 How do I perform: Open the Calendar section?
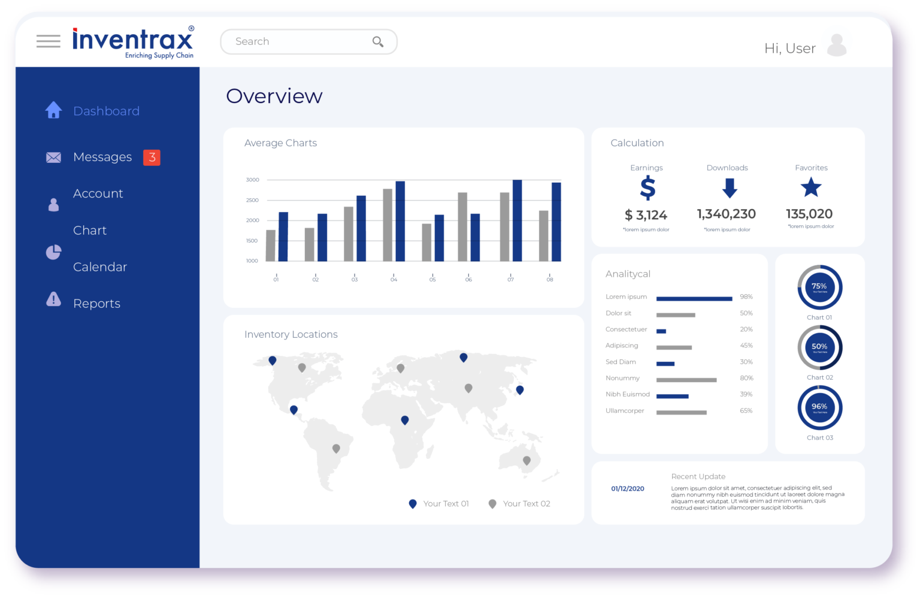click(x=100, y=267)
